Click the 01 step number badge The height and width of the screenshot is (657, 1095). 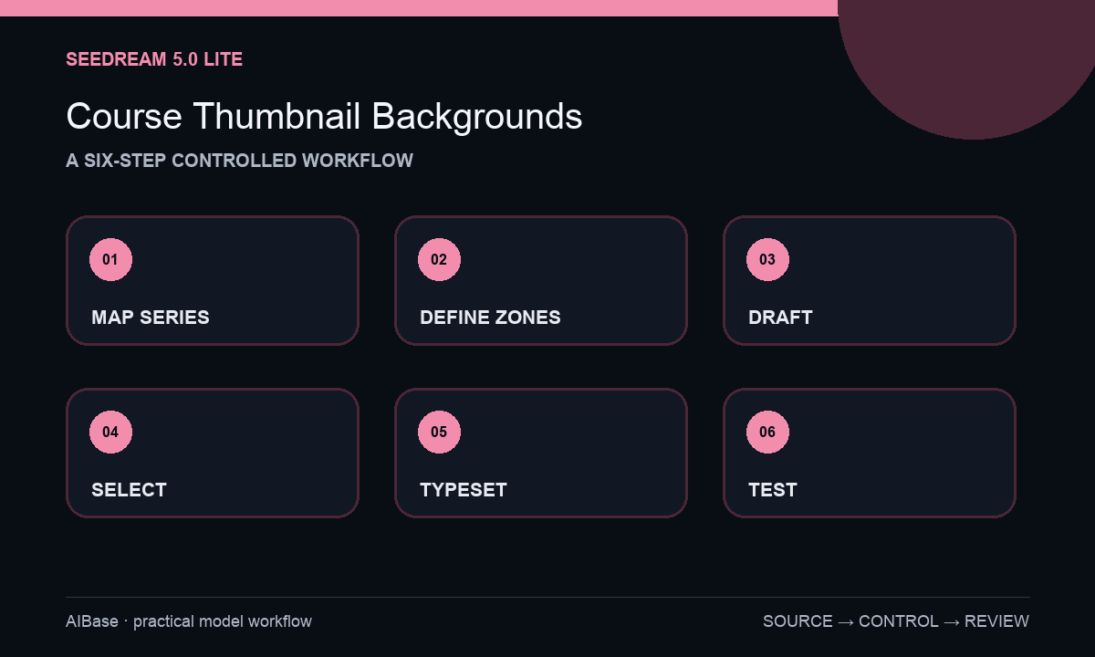(x=110, y=259)
